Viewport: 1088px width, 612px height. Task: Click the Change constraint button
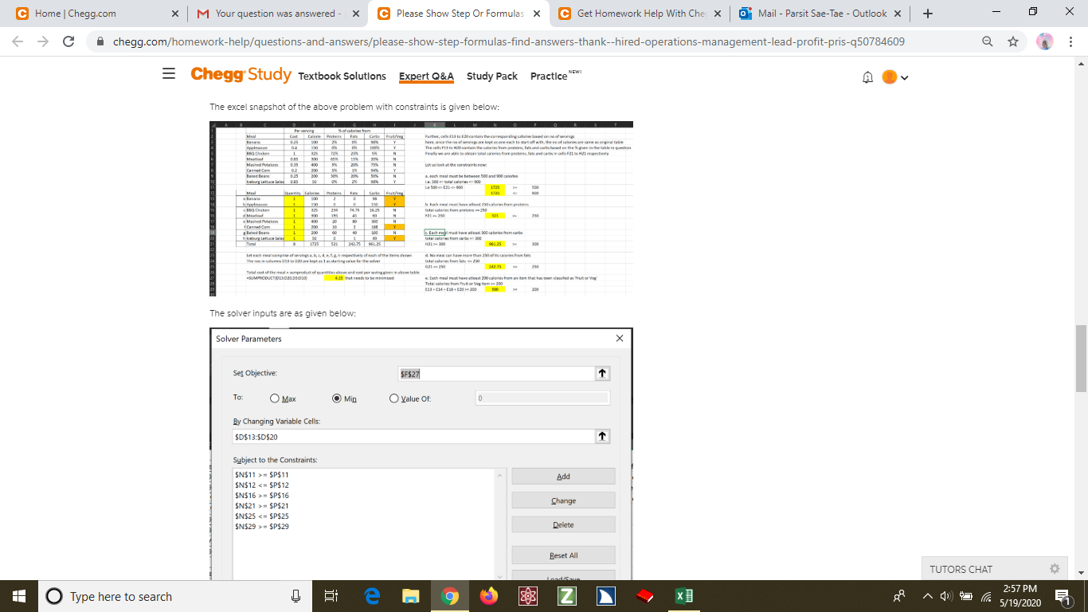click(563, 500)
